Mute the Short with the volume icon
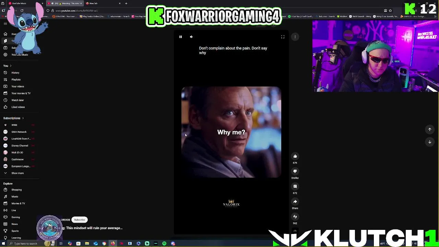Image resolution: width=439 pixels, height=247 pixels. (x=191, y=37)
